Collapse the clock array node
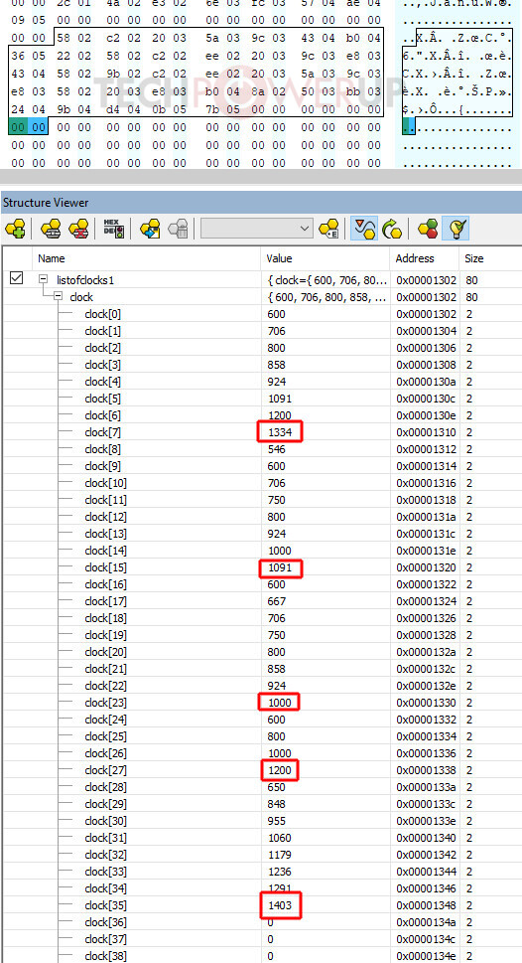This screenshot has height=963, width=522. click(x=58, y=296)
